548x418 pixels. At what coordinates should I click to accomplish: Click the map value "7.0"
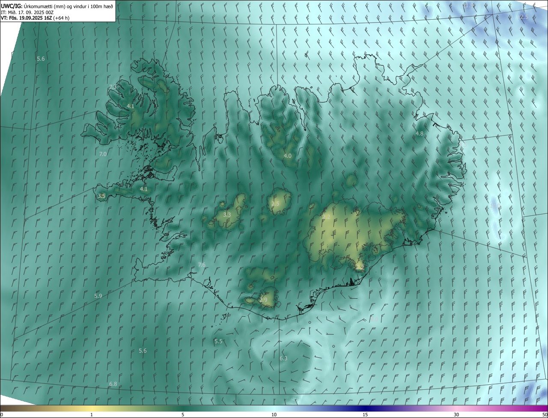pos(103,154)
